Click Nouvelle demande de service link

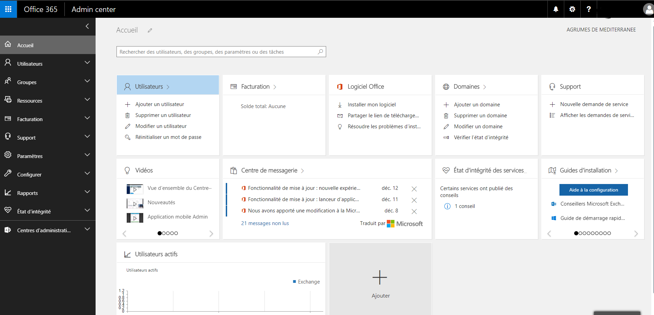(x=594, y=104)
